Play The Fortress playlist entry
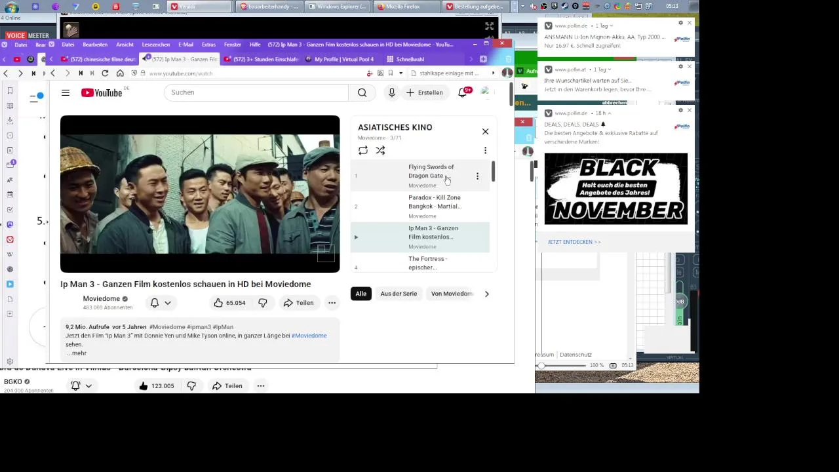The height and width of the screenshot is (472, 839). (419, 263)
